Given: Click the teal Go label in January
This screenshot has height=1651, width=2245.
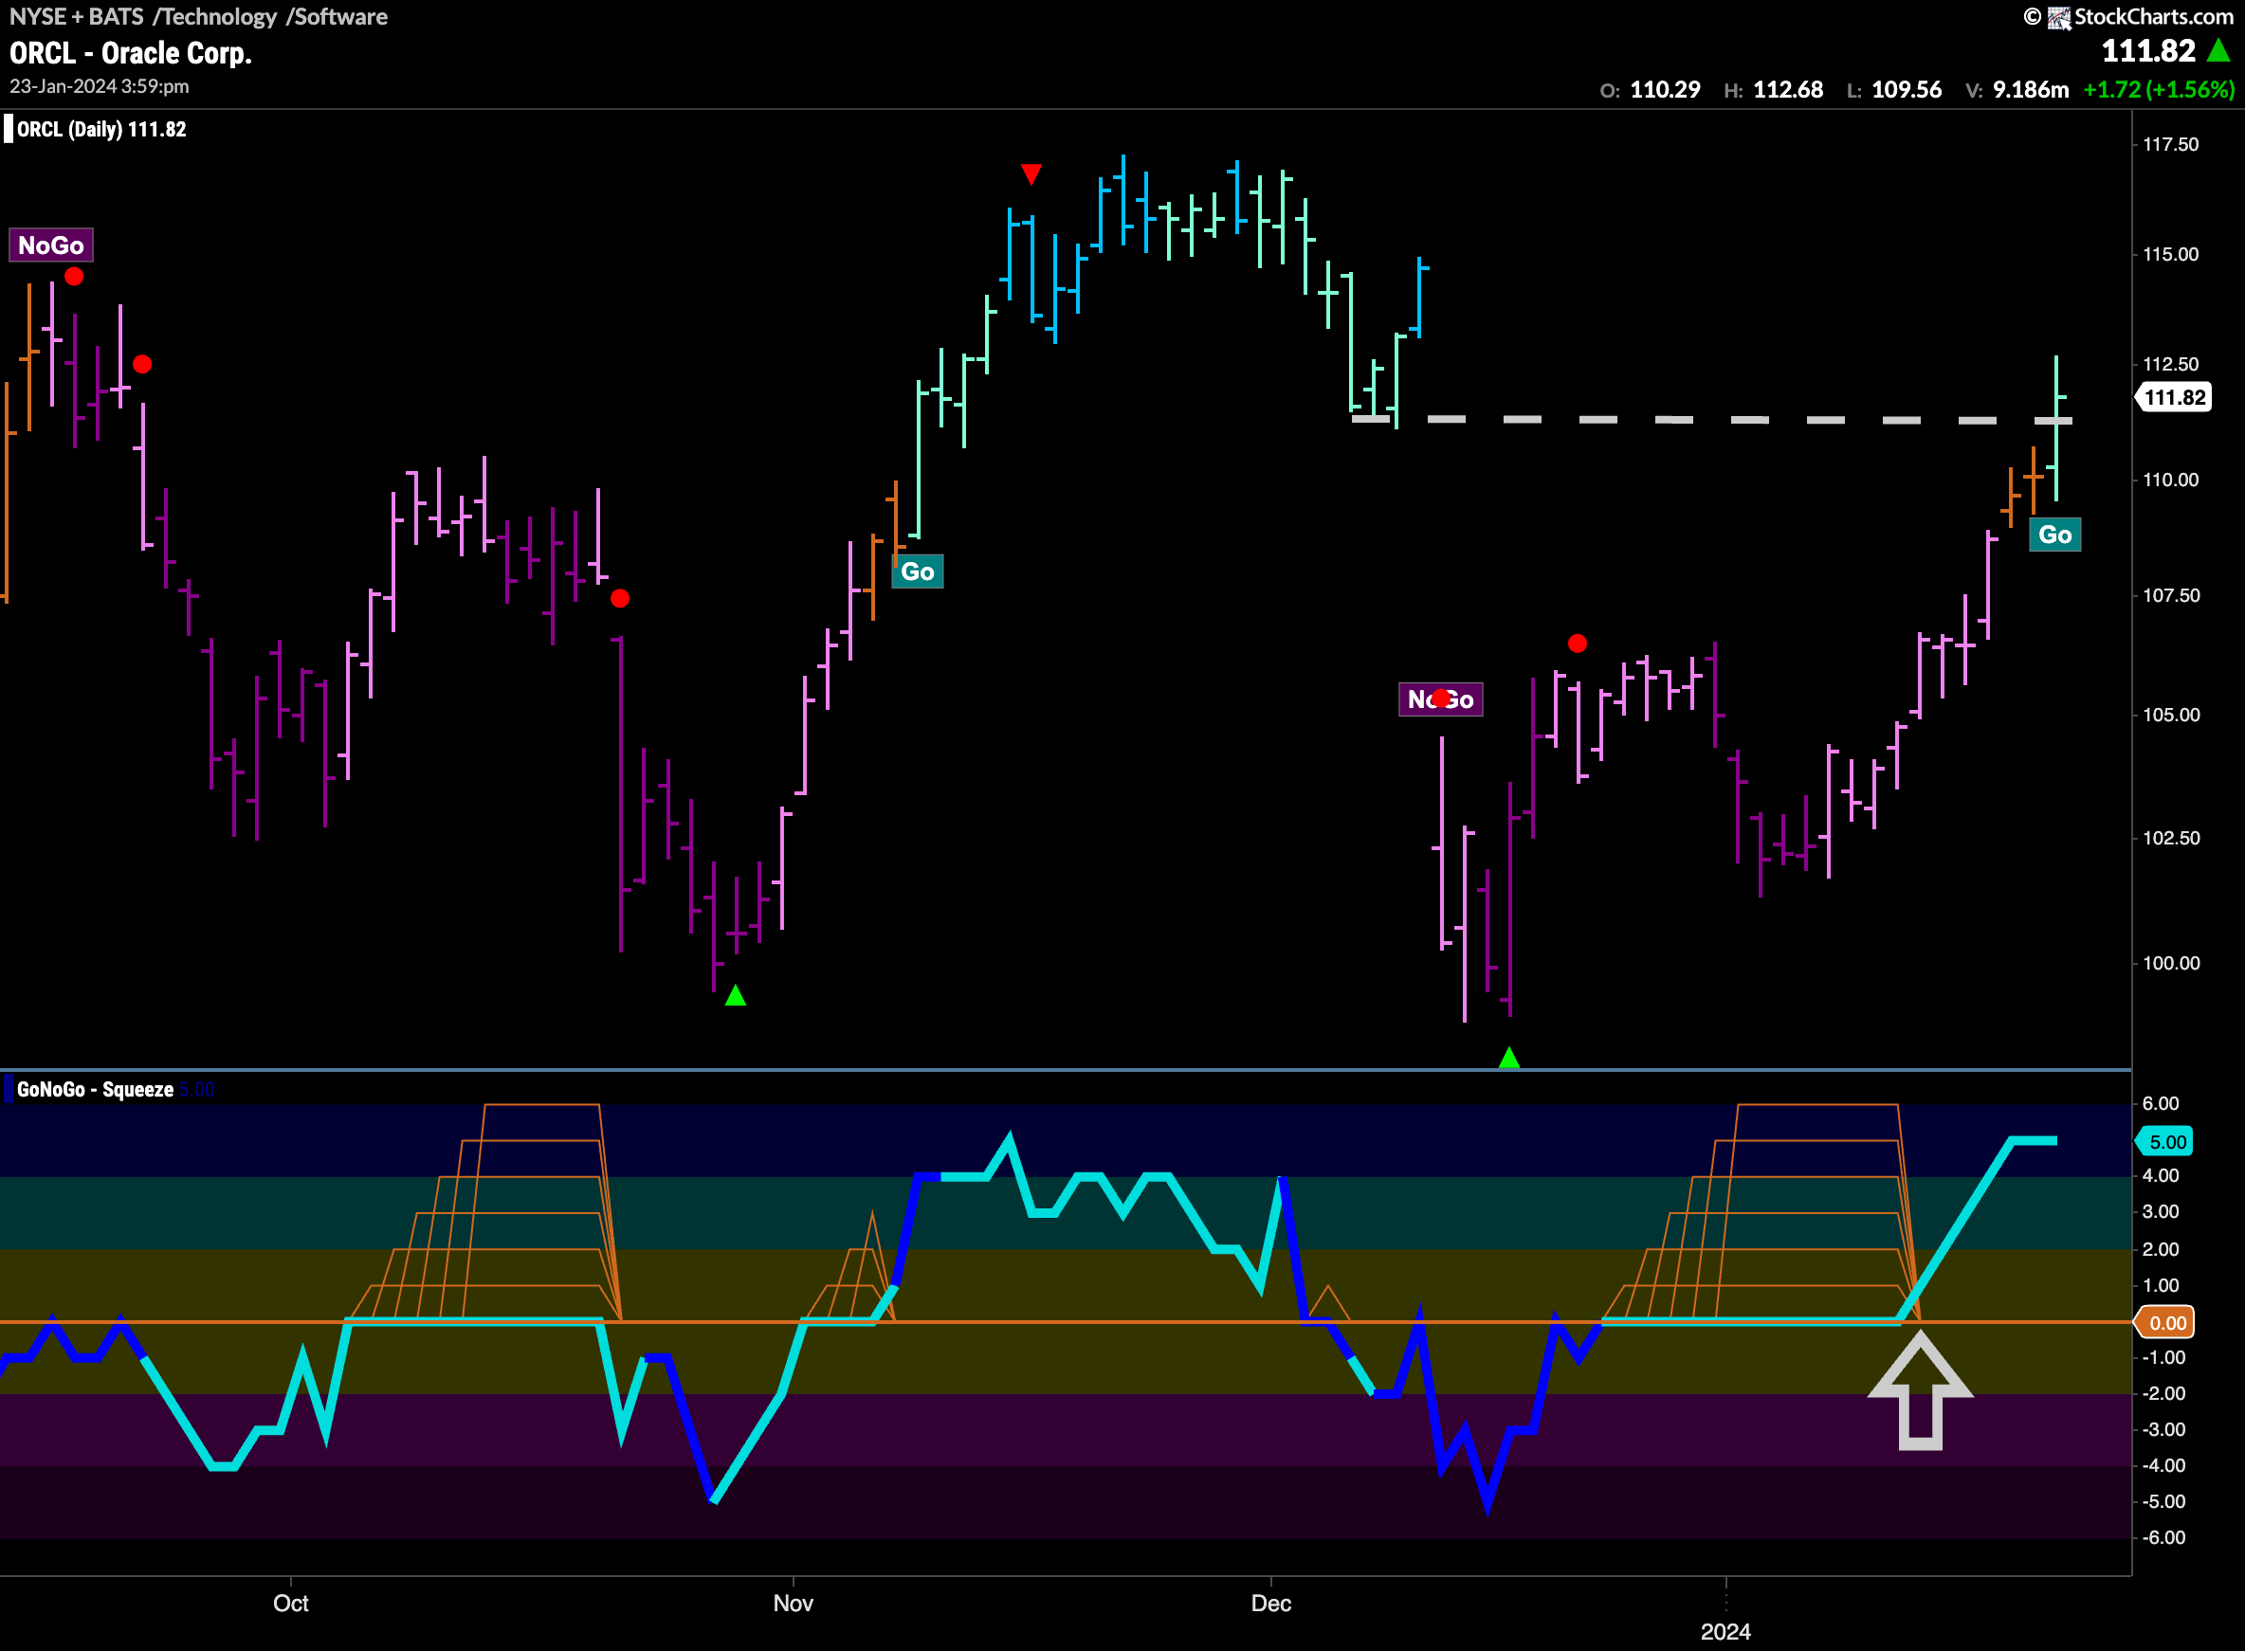Looking at the screenshot, I should pyautogui.click(x=2055, y=535).
